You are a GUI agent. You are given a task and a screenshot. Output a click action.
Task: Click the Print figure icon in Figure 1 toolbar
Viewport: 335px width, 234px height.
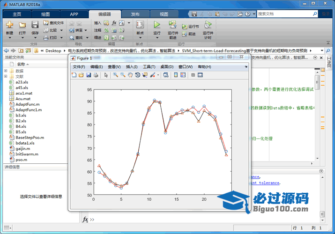pos(96,75)
